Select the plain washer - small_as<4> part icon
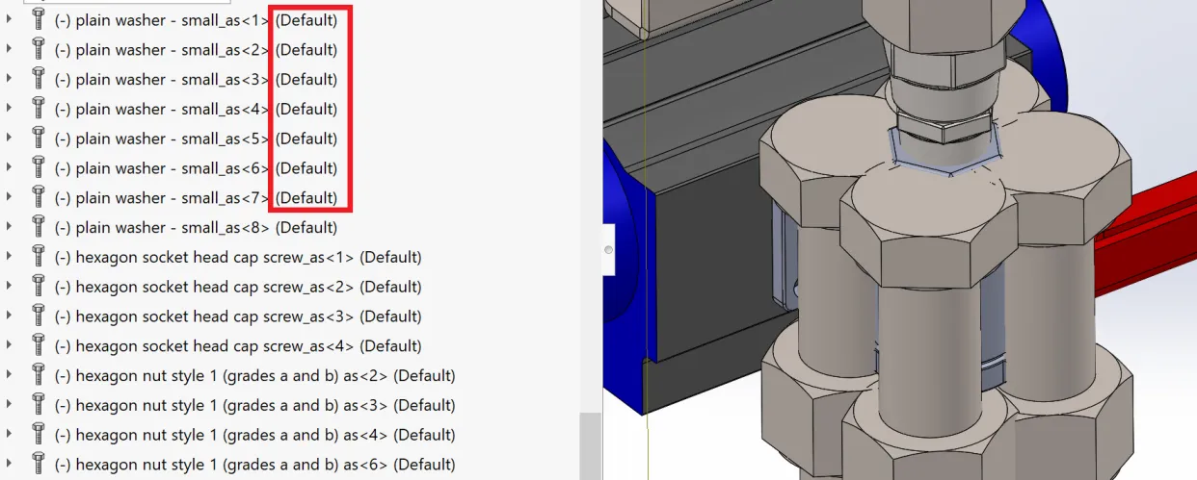This screenshot has width=1197, height=480. 39,109
